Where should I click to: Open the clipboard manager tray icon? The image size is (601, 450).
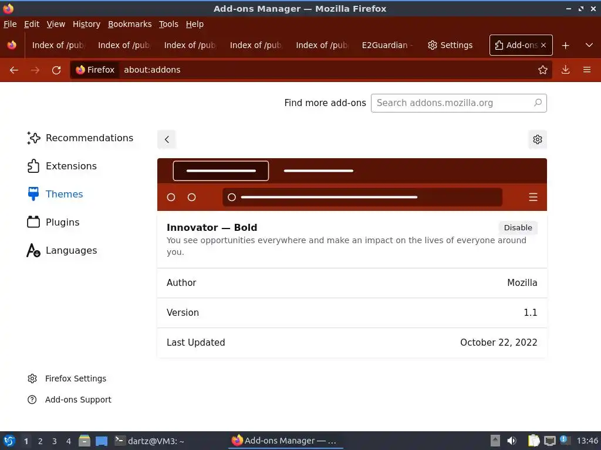tap(534, 441)
